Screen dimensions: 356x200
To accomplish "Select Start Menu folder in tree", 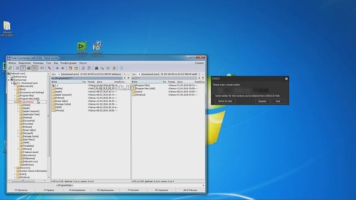I will pos(28,139).
